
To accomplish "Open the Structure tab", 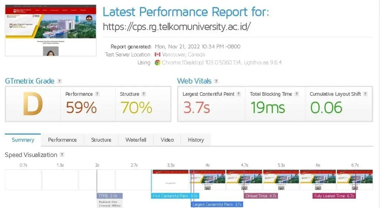I will (x=101, y=140).
